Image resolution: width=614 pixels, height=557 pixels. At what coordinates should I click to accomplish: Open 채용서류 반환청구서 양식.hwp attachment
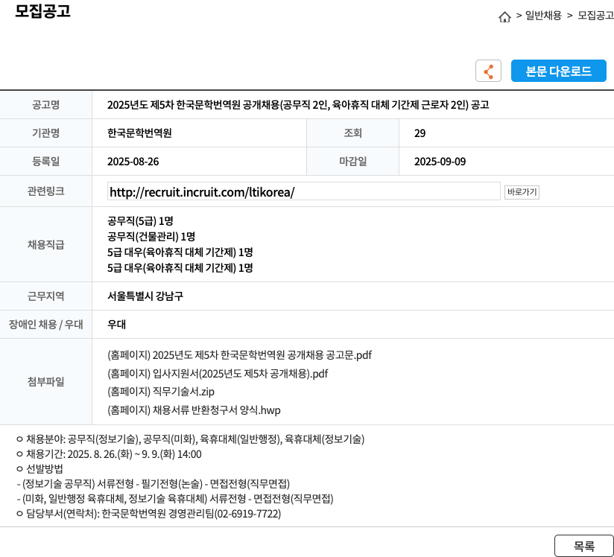tap(194, 410)
